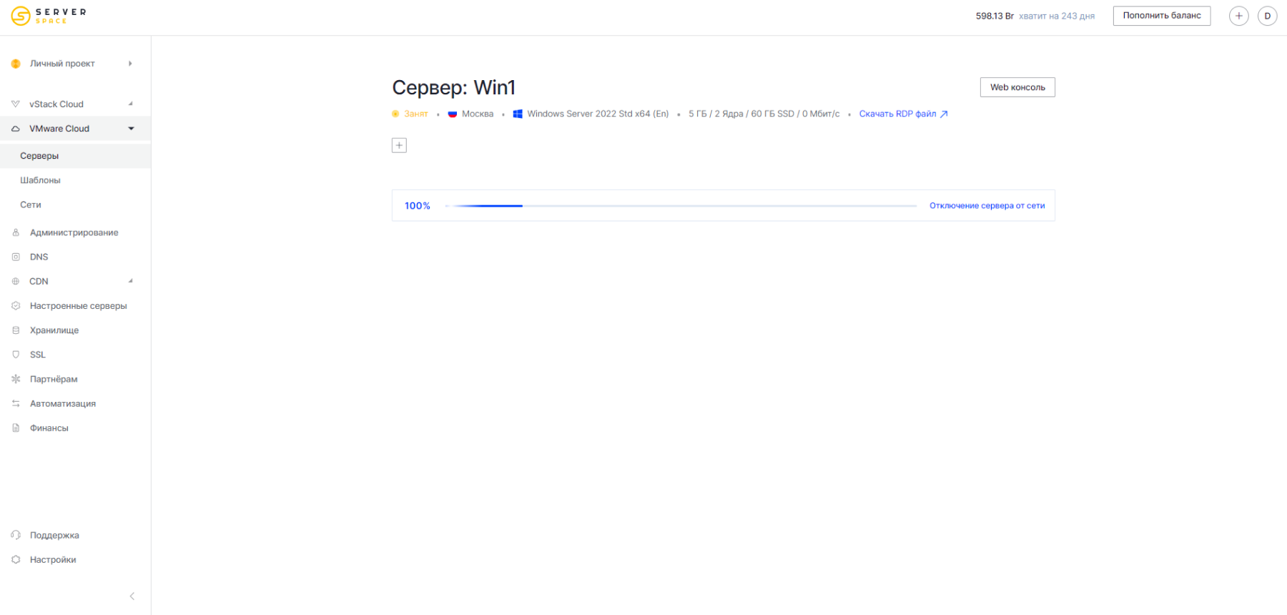Click the Windows logo icon
The width and height of the screenshot is (1287, 615).
tap(518, 114)
